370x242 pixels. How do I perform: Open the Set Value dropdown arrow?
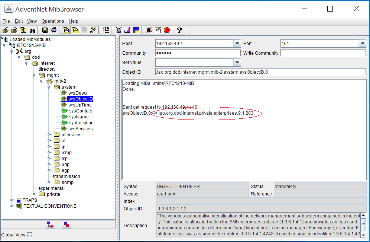pos(237,63)
